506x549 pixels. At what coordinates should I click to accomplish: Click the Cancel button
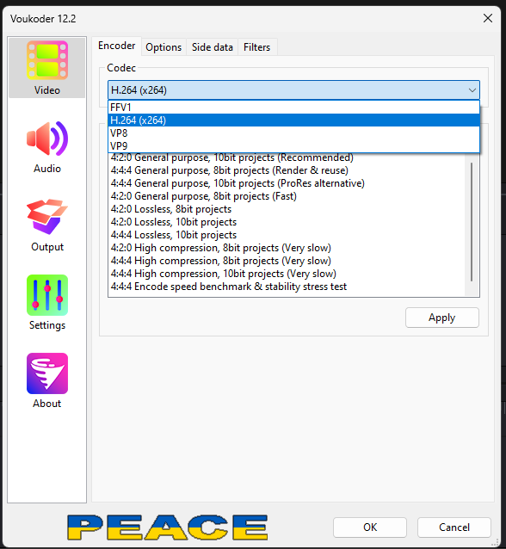pyautogui.click(x=454, y=527)
